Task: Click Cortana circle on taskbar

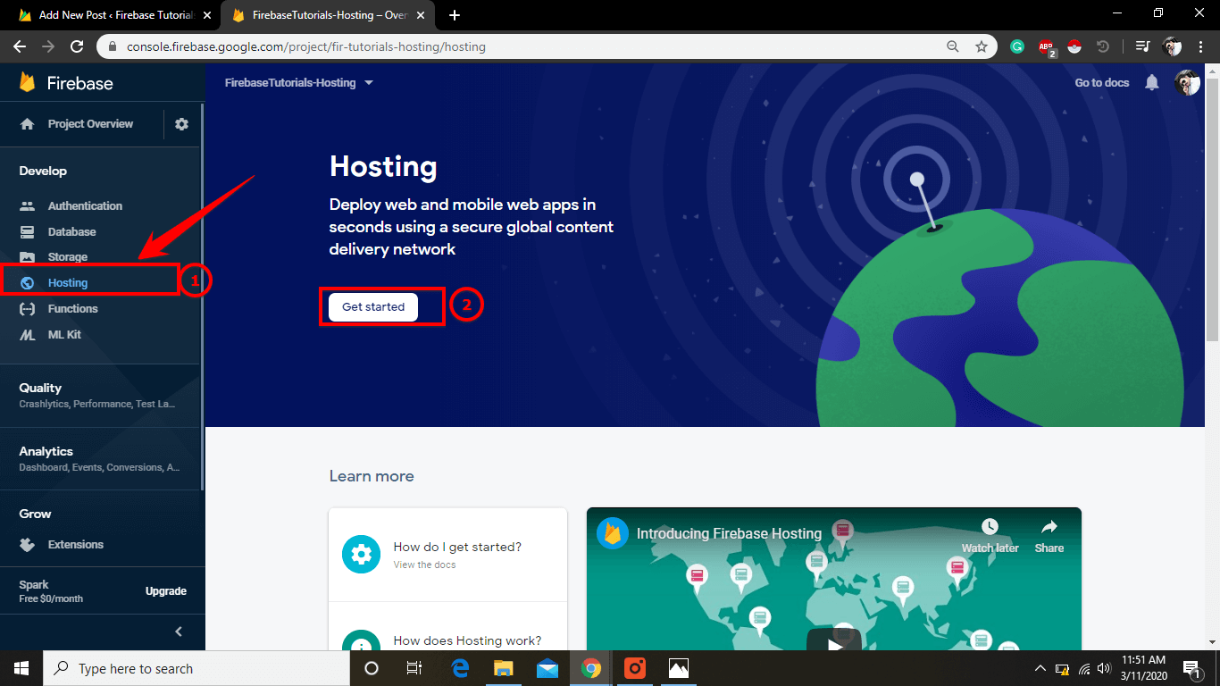Action: tap(372, 668)
